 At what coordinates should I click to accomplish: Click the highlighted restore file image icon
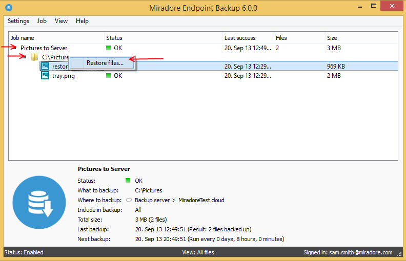(45, 66)
